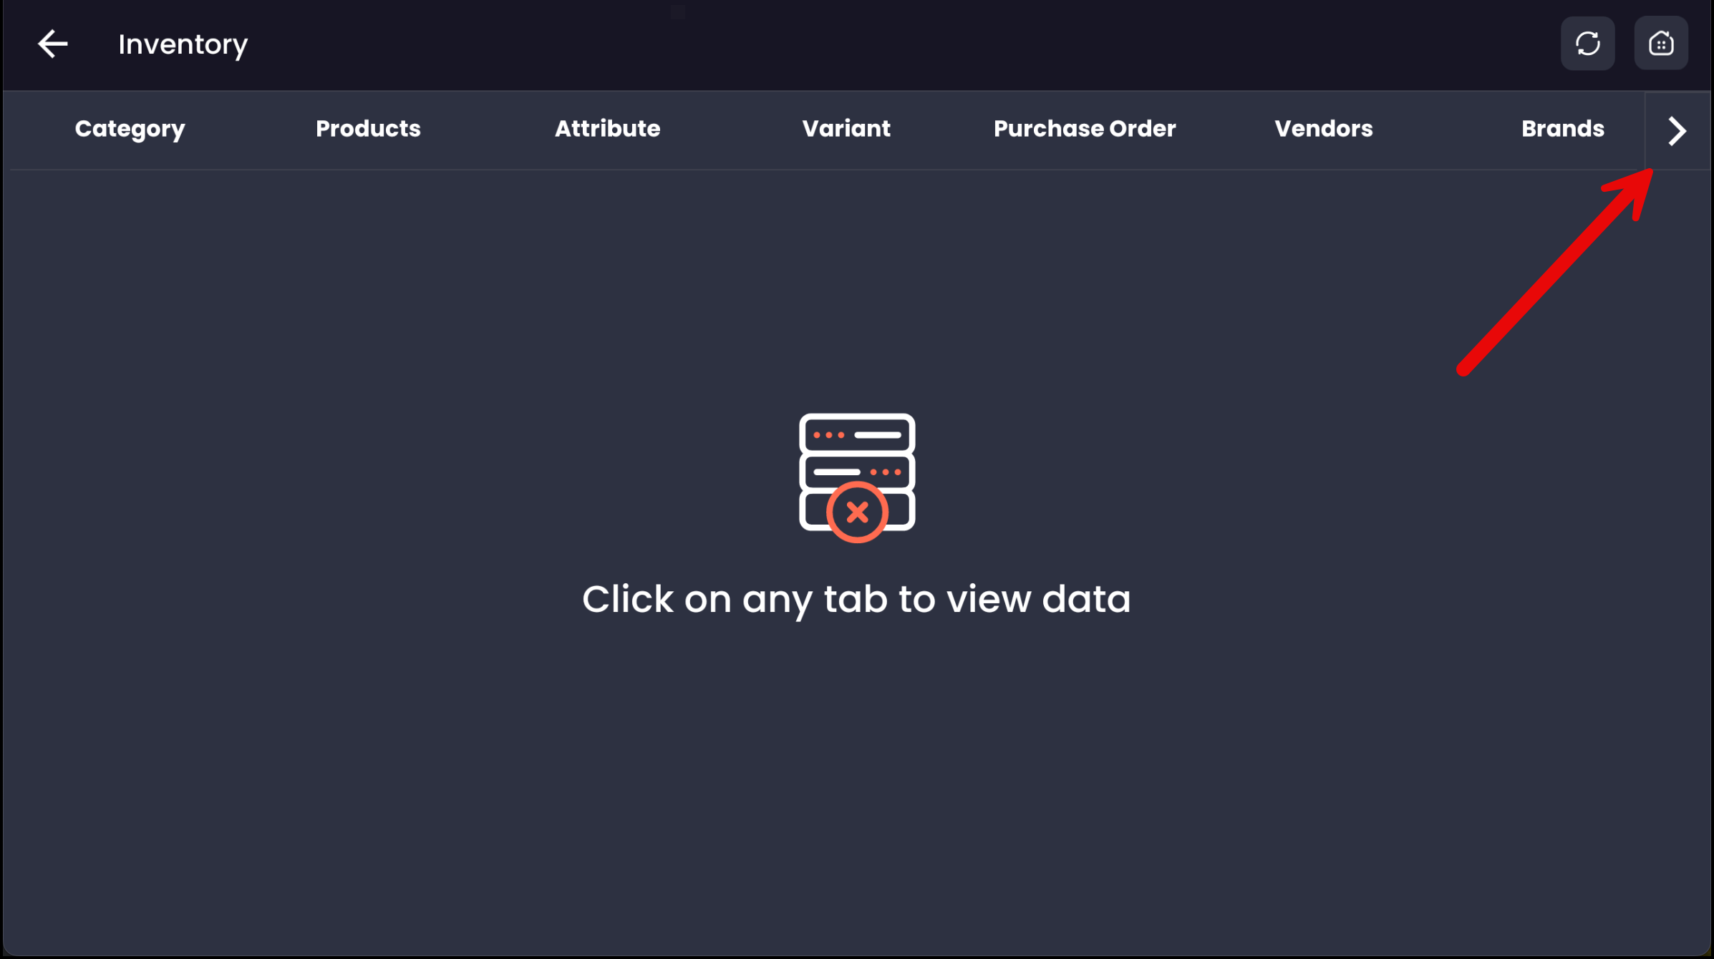The width and height of the screenshot is (1714, 959).
Task: Click "Click on any tab to view data" text
Action: tap(856, 599)
